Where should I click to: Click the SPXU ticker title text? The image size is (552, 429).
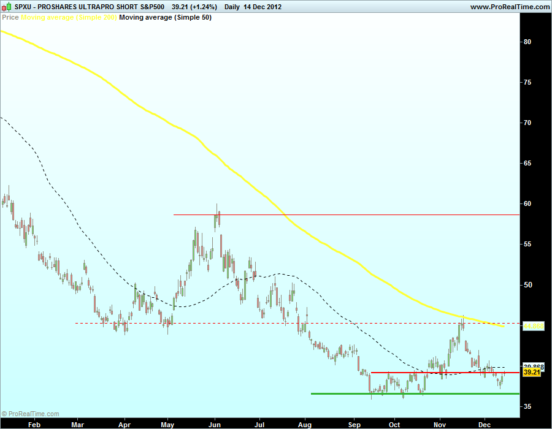click(x=90, y=7)
